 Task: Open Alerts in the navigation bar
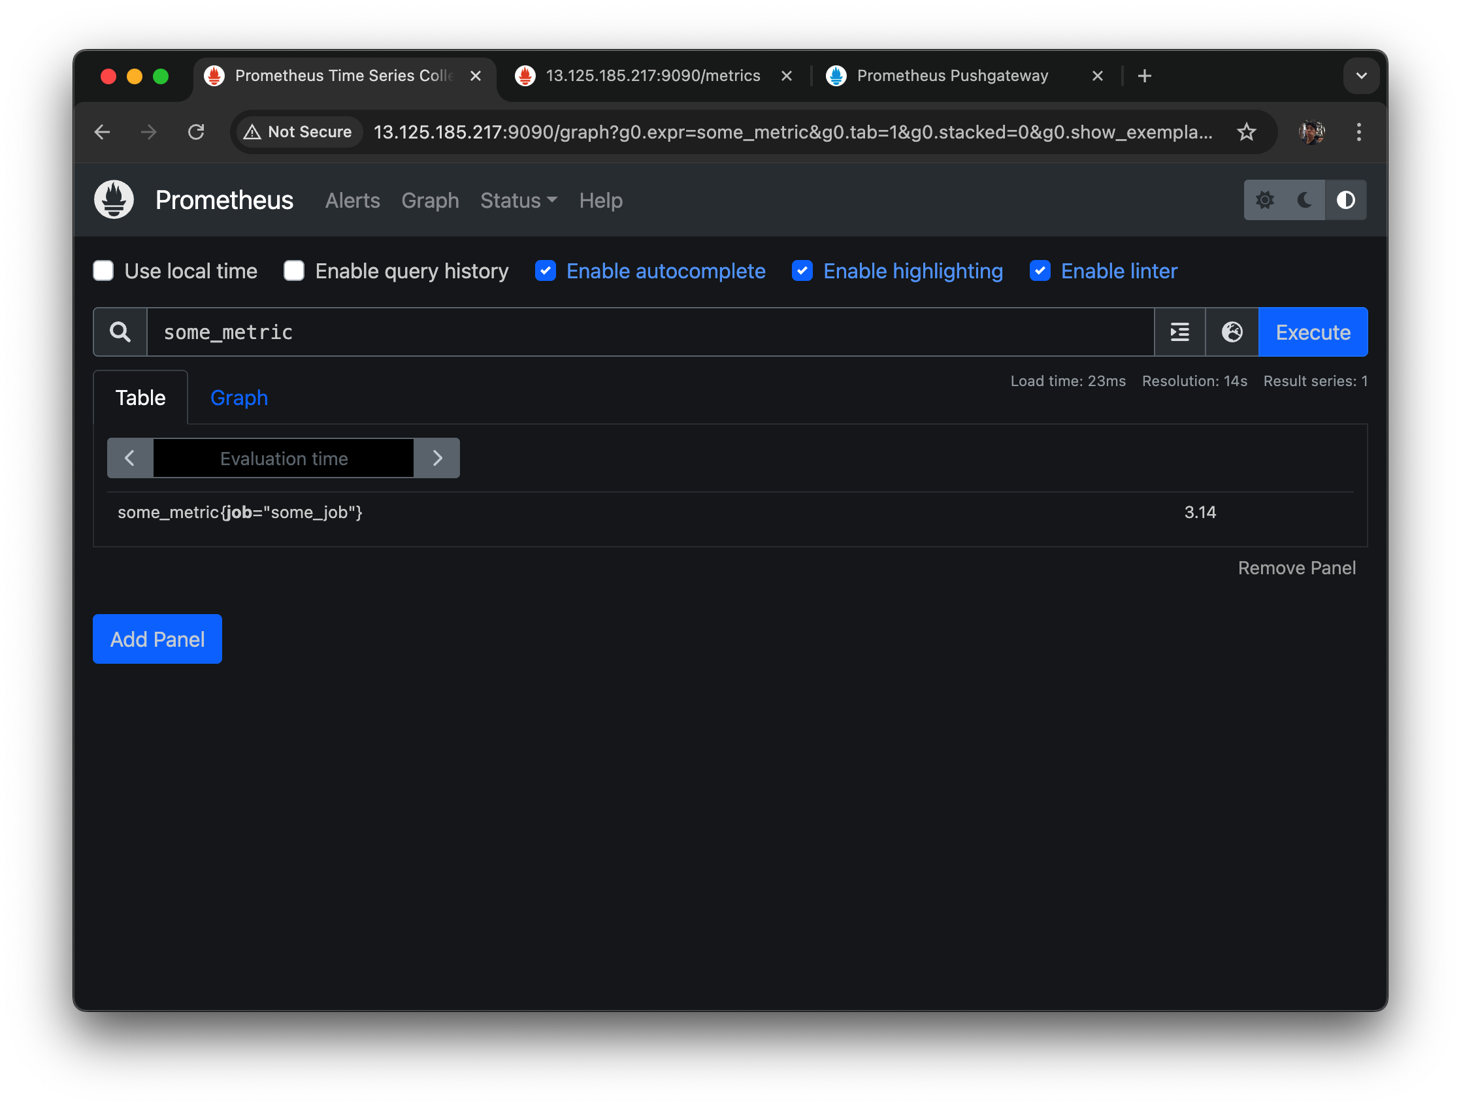coord(352,200)
